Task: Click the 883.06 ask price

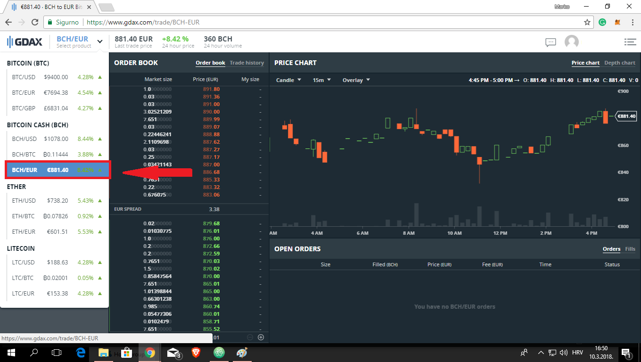Action: (x=210, y=195)
